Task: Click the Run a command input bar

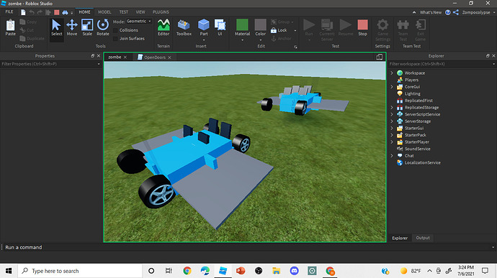Action: [x=247, y=247]
